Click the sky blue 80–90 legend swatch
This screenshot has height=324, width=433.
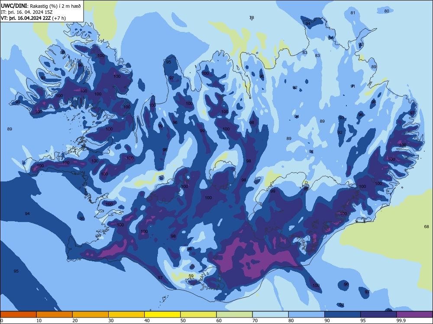(x=307, y=314)
